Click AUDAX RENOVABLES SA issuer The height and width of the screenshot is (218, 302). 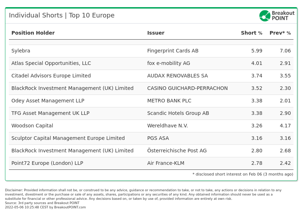[x=178, y=76]
